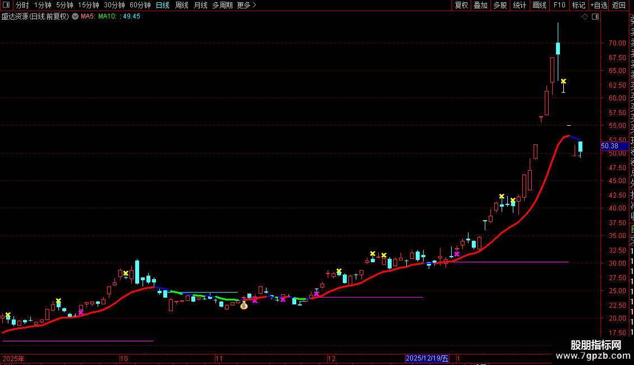Click the 30.00 price axis label
The image size is (634, 365).
point(617,263)
